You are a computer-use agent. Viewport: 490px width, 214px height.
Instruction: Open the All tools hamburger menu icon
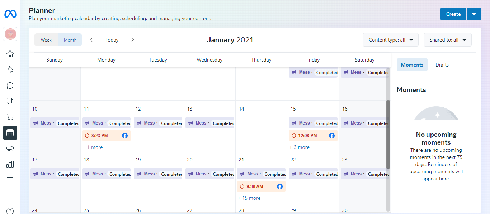[10, 180]
